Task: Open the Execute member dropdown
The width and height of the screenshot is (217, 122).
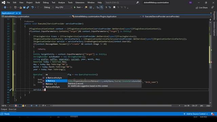Action: [x=176, y=17]
